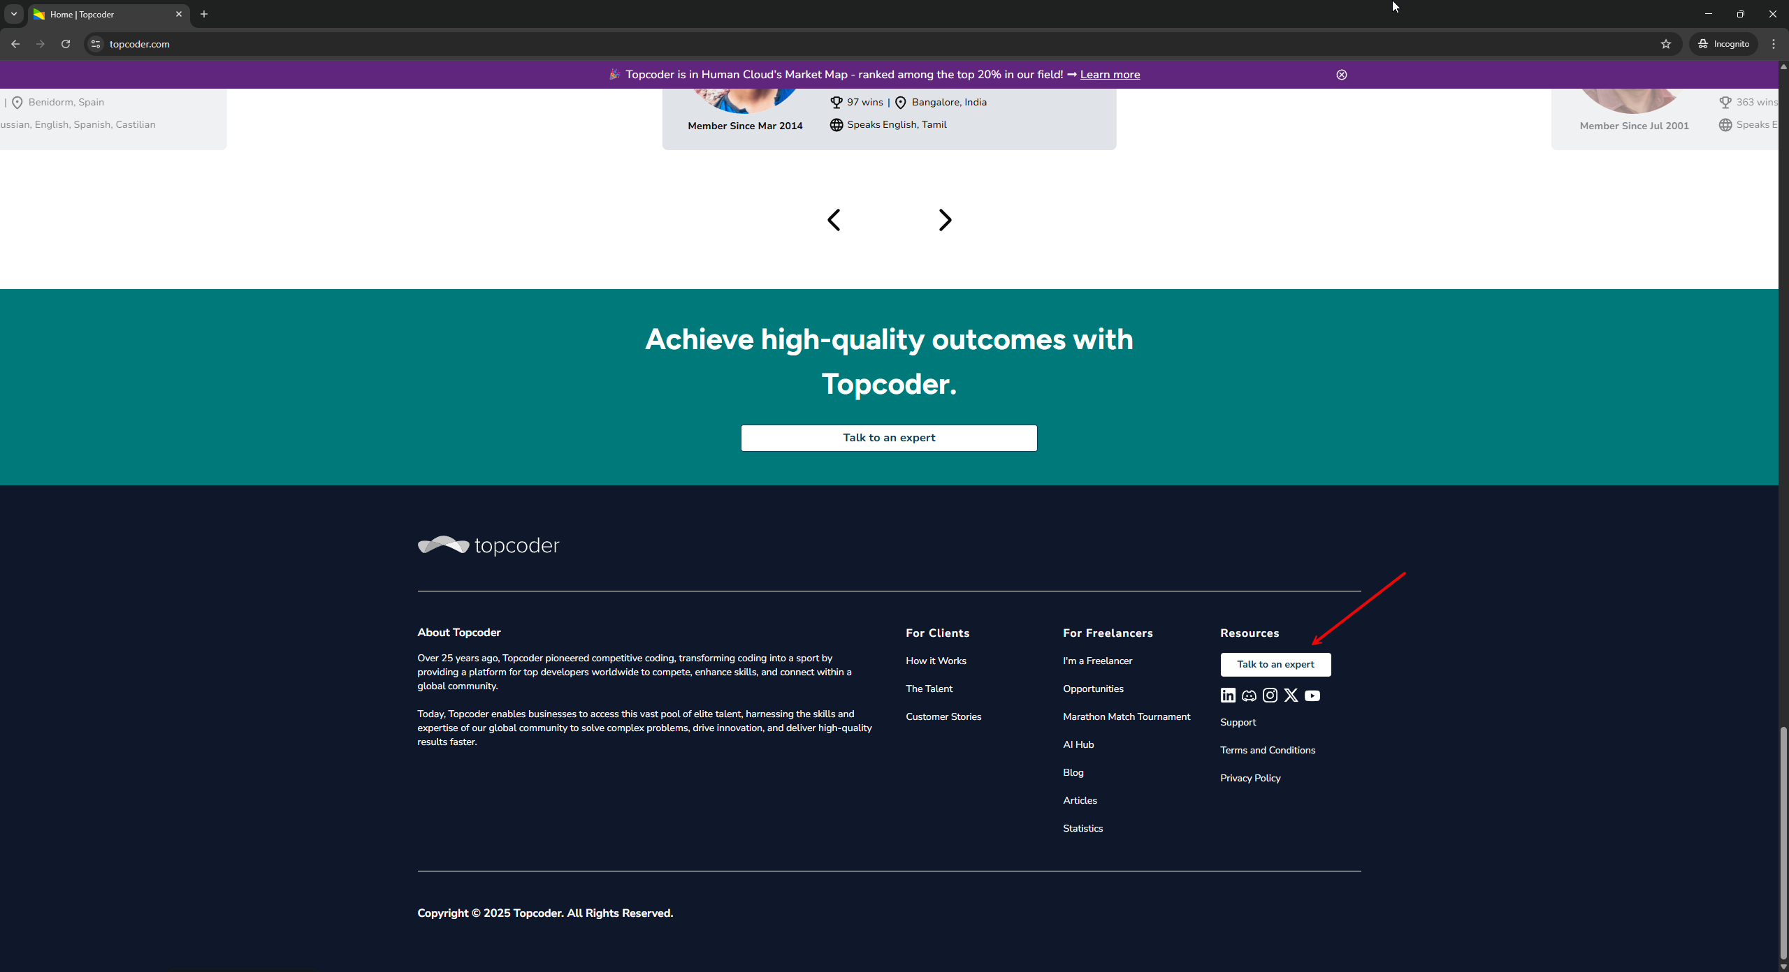Open a new browser tab
The width and height of the screenshot is (1789, 972).
click(x=204, y=14)
